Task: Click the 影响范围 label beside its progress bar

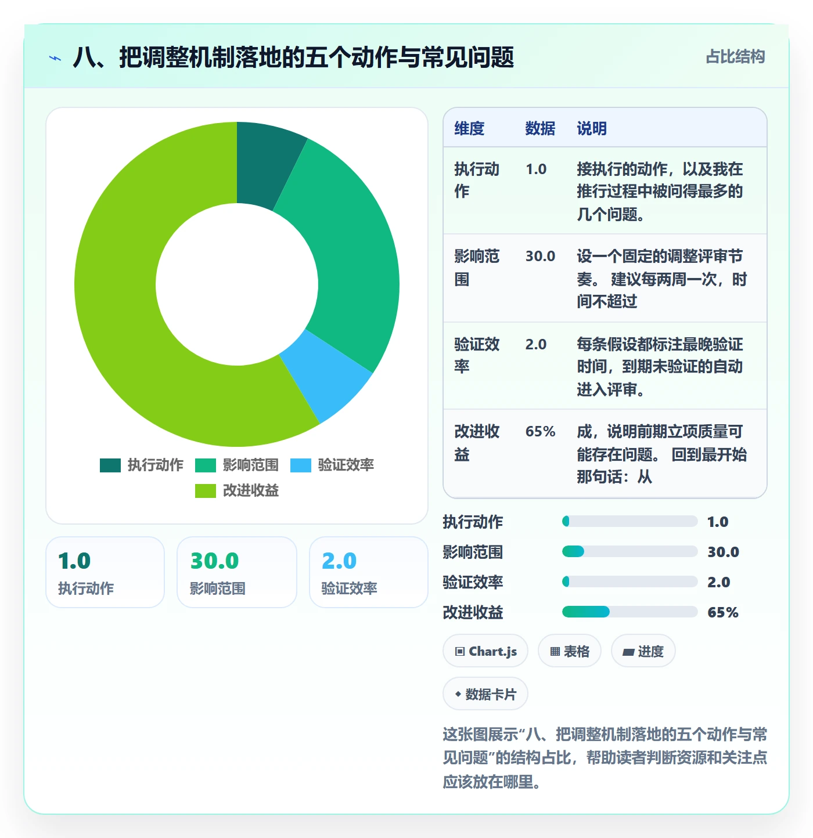Action: coord(473,552)
